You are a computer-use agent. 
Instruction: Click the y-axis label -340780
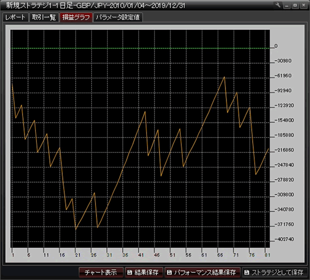pyautogui.click(x=284, y=209)
